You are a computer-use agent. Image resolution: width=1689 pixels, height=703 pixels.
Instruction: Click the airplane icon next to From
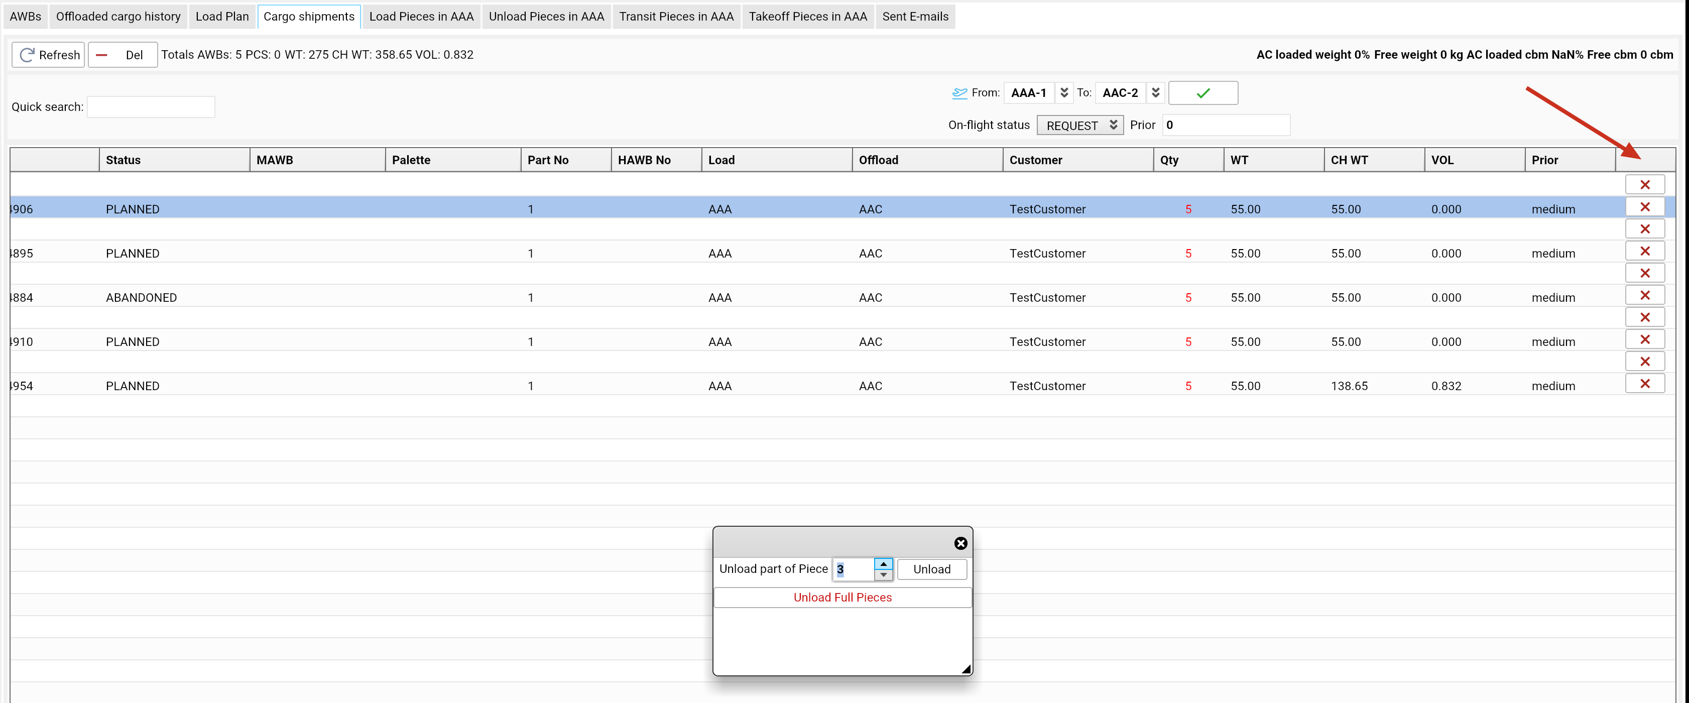[959, 93]
